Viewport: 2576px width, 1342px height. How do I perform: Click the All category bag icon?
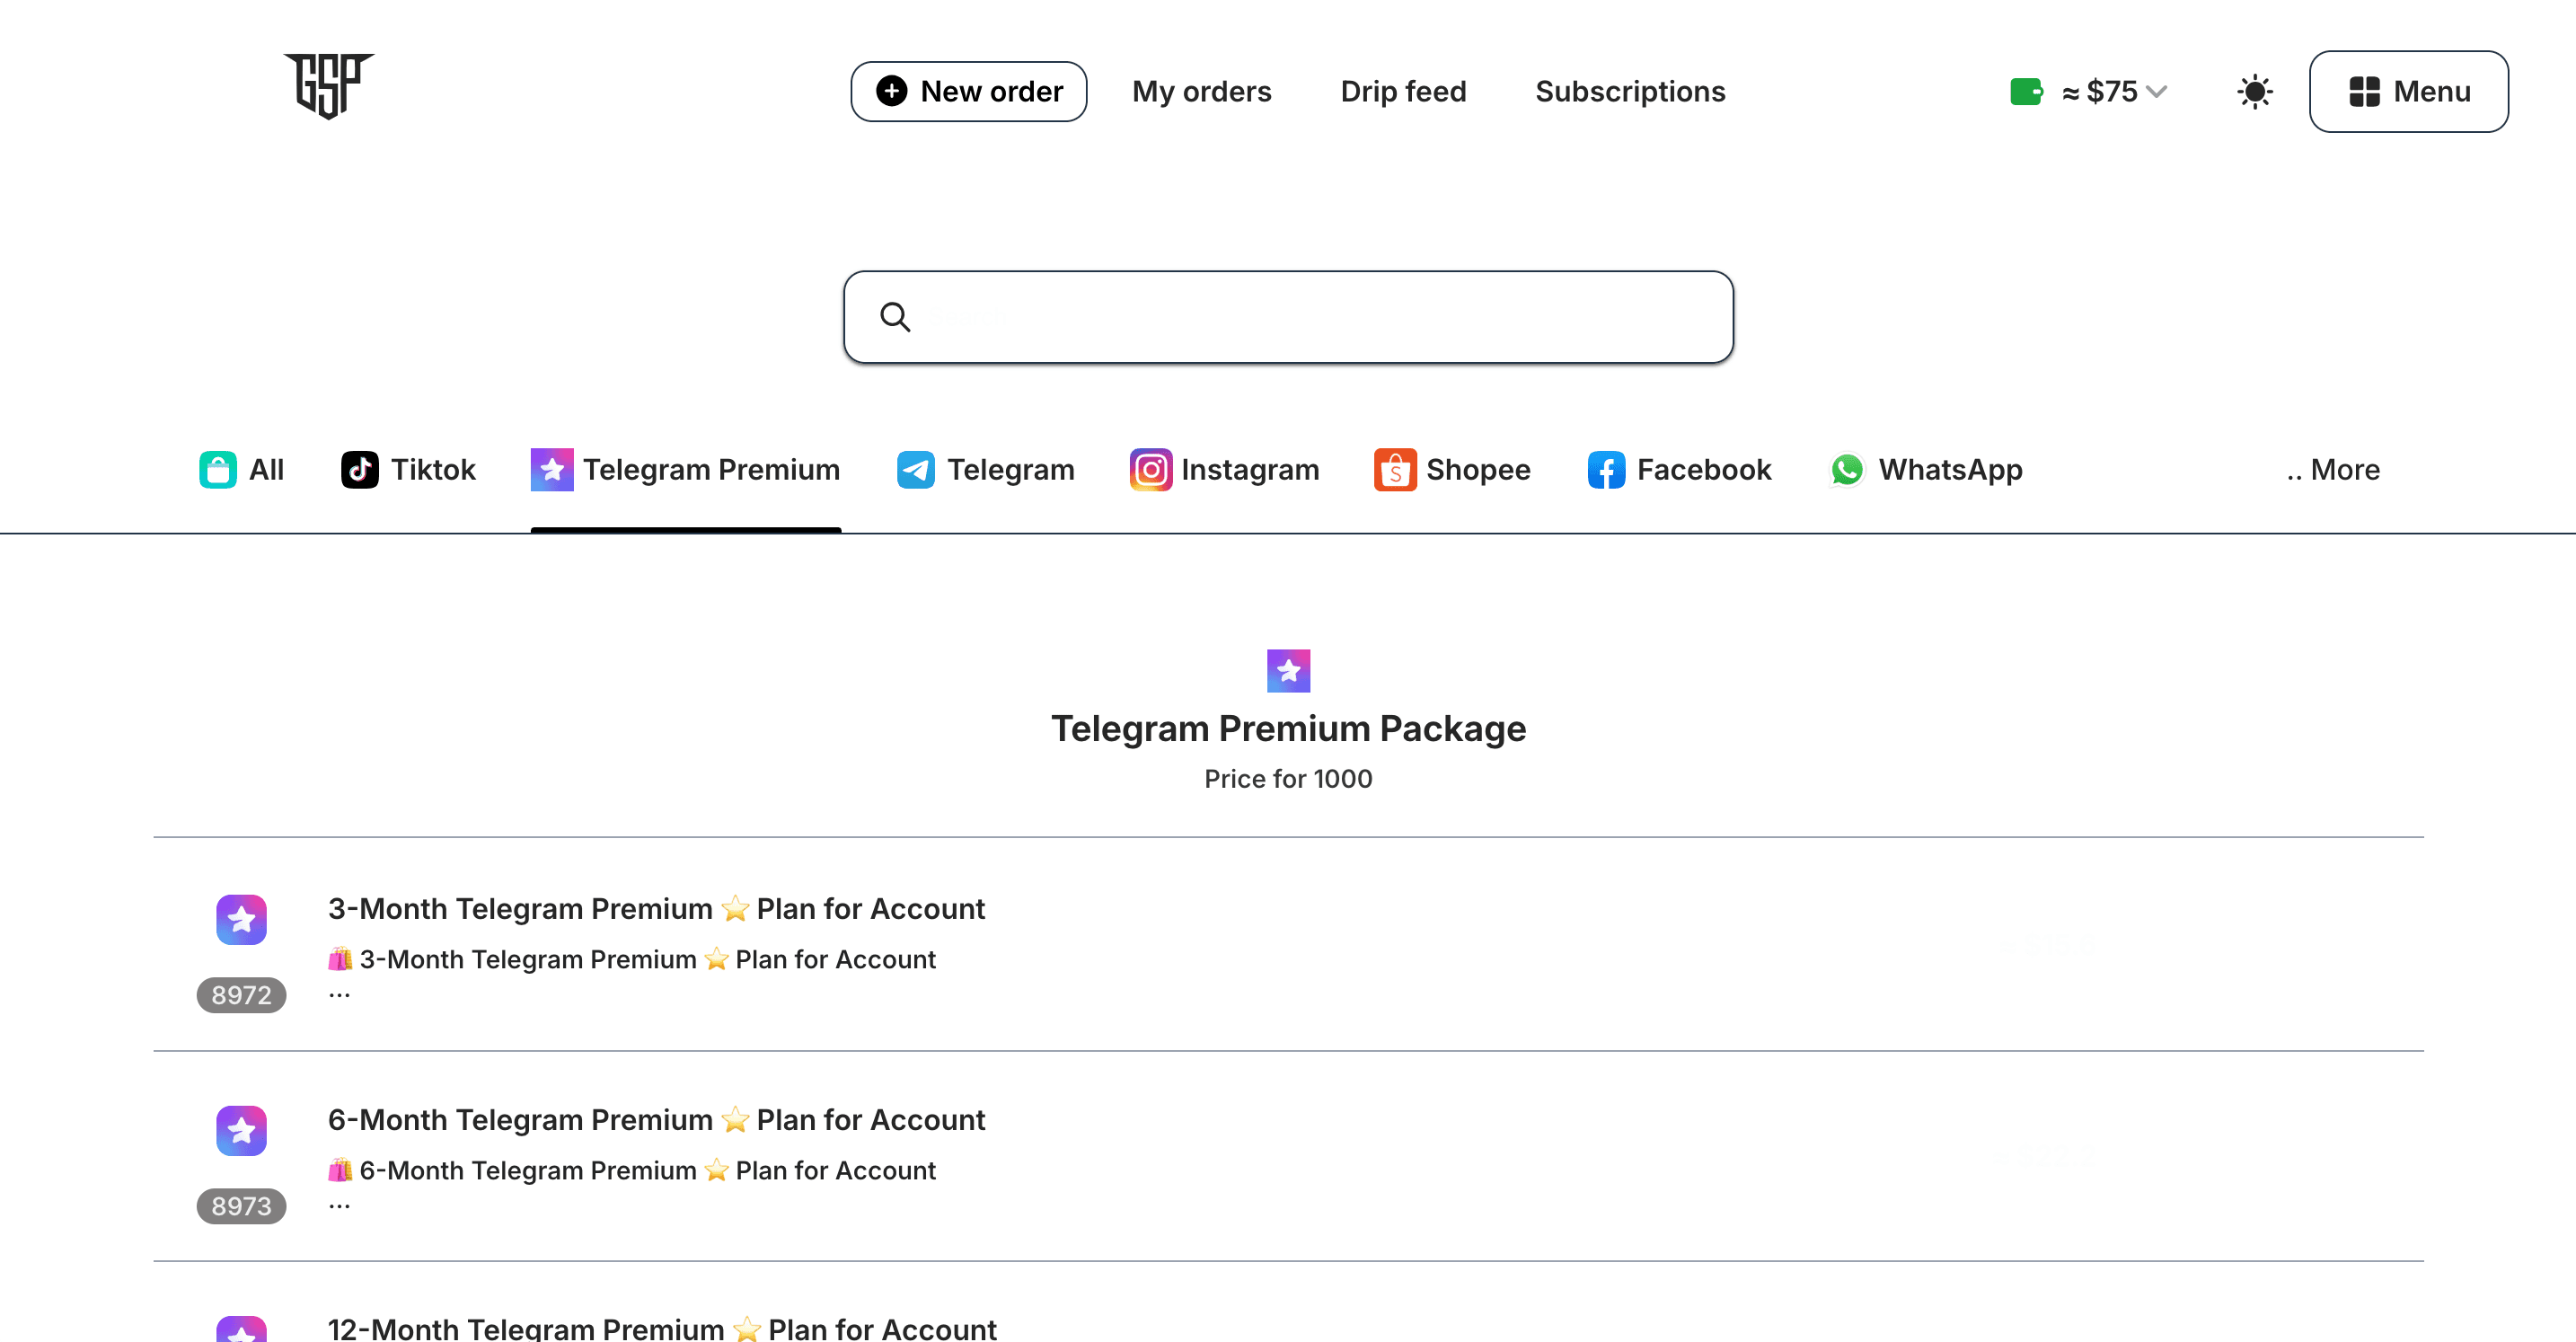click(217, 469)
